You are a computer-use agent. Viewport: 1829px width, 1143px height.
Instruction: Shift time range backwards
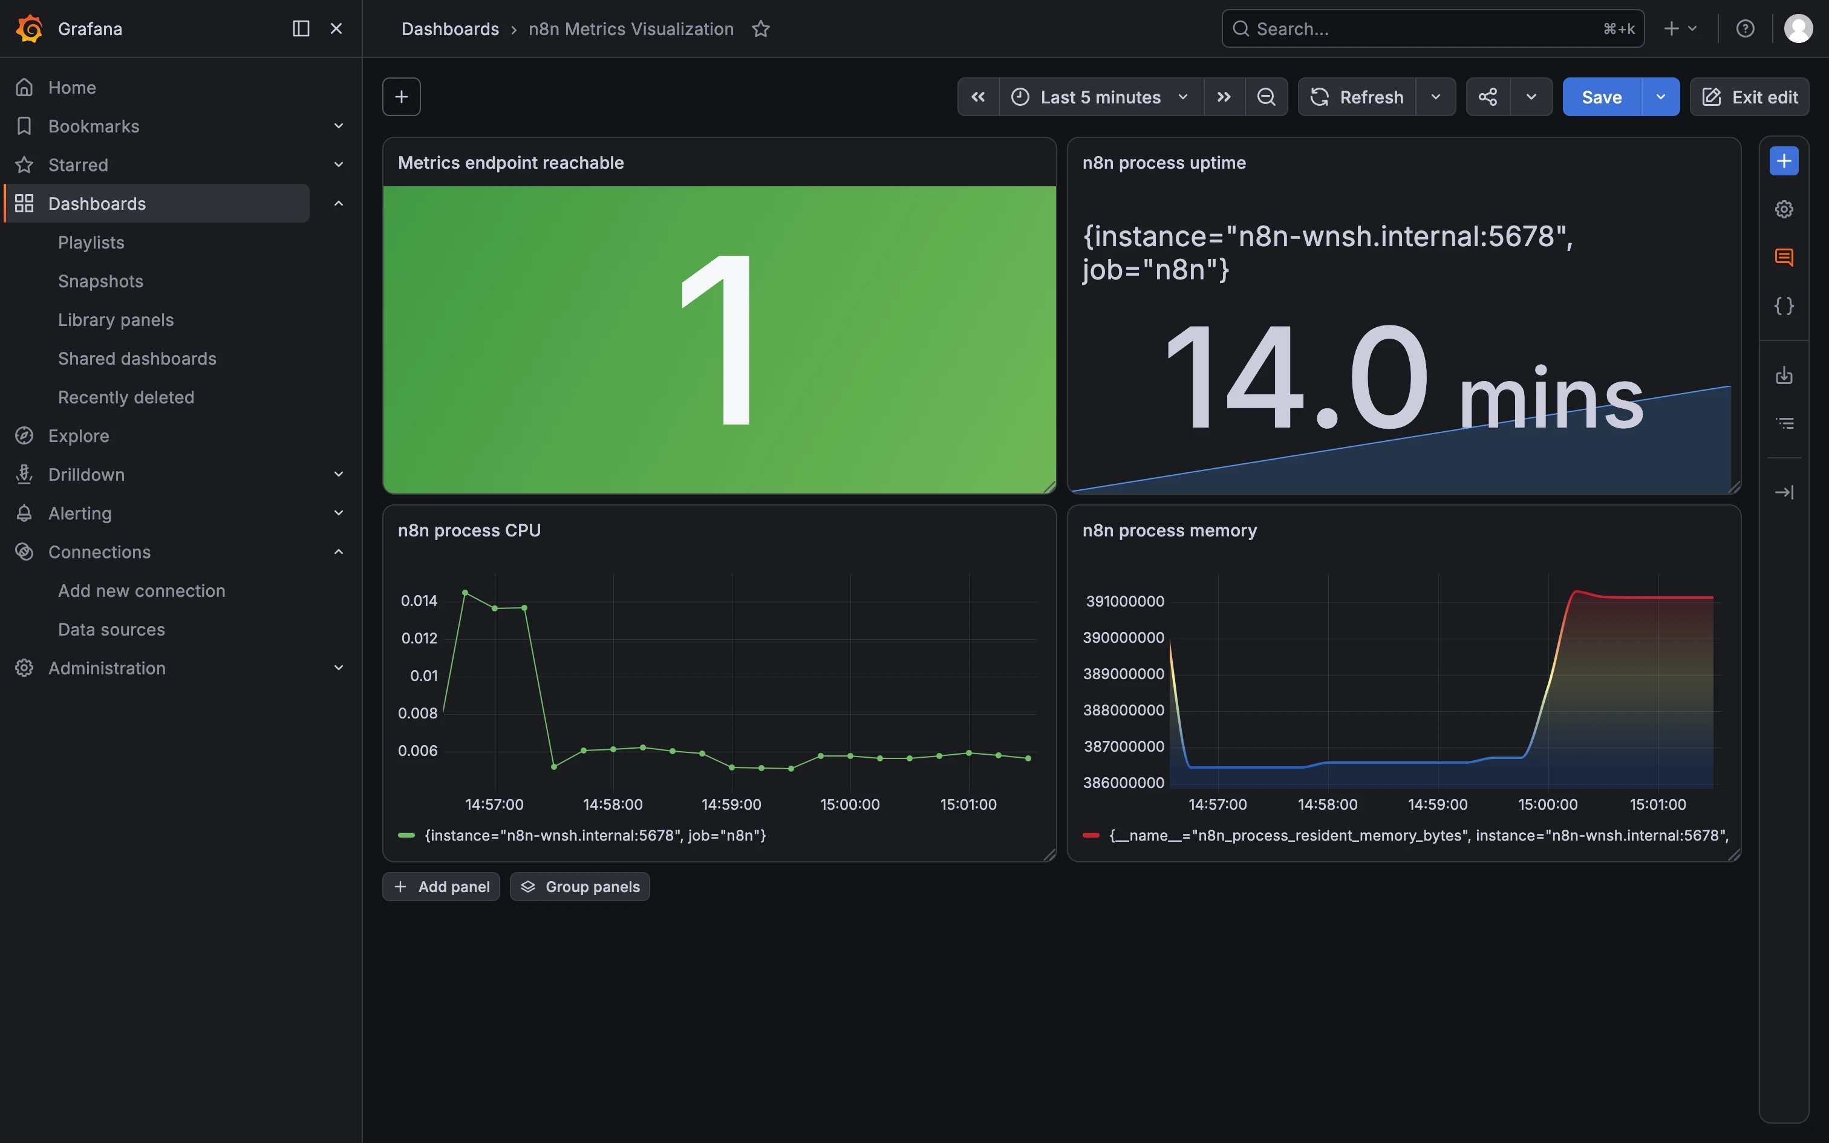[978, 97]
